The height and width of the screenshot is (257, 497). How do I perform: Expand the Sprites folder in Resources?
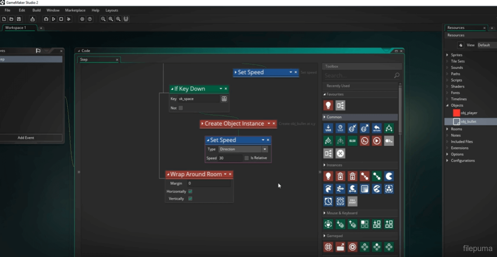pyautogui.click(x=447, y=55)
